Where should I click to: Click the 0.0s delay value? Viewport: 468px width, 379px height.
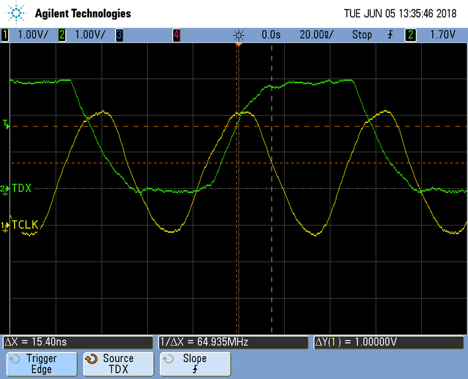click(x=271, y=35)
